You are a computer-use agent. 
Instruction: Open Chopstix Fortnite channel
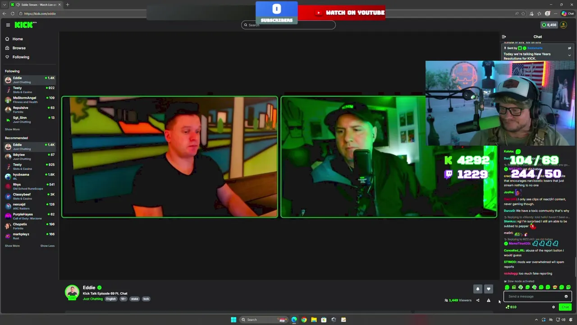[x=29, y=226]
